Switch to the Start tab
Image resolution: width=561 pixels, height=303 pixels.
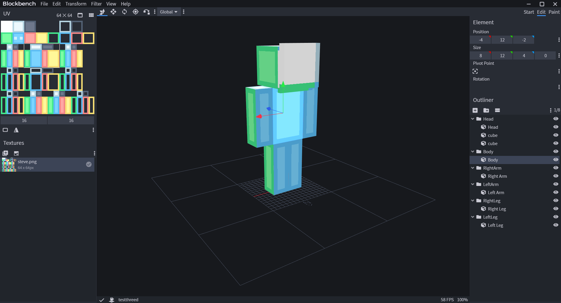pos(529,12)
